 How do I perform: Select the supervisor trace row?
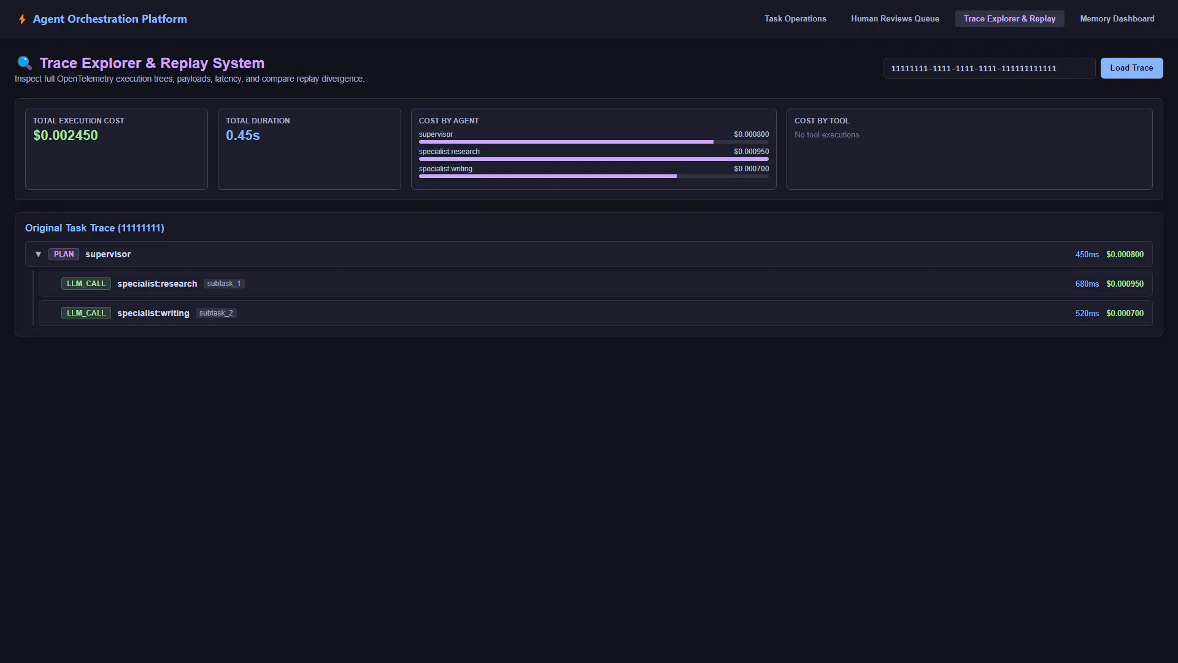pyautogui.click(x=589, y=254)
